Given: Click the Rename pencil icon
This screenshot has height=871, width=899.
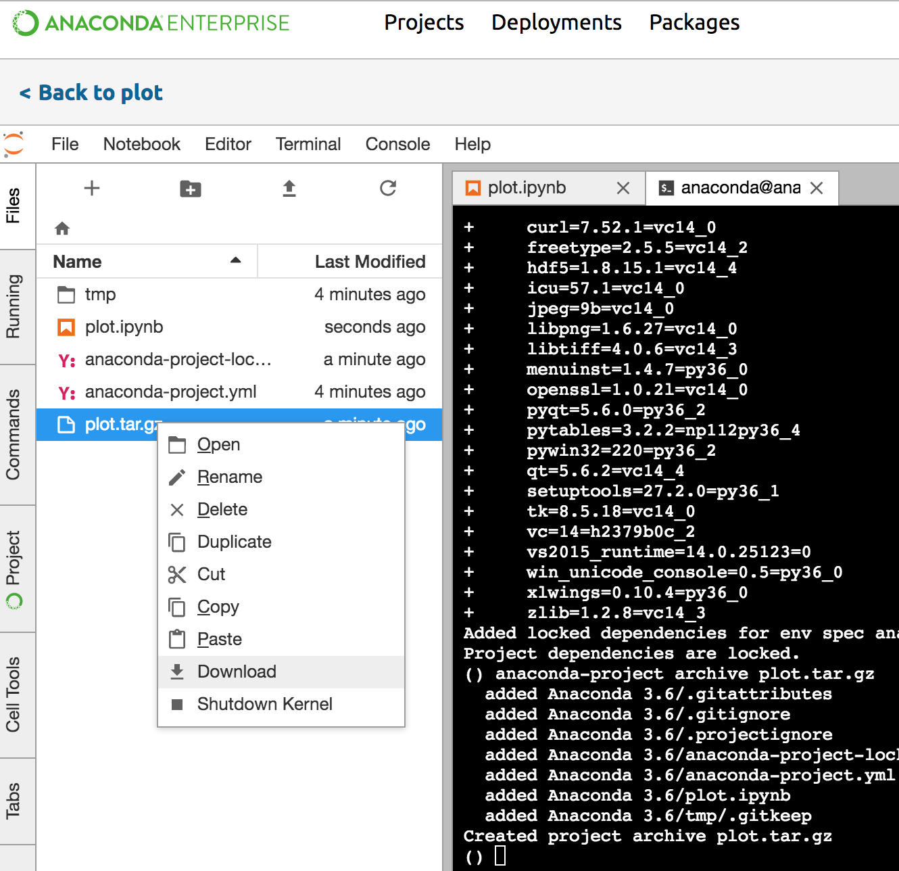Looking at the screenshot, I should coord(177,477).
